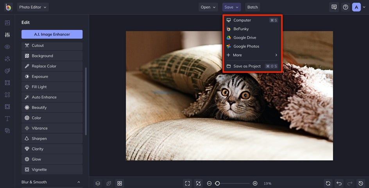Open the history clock icon

coord(361,183)
